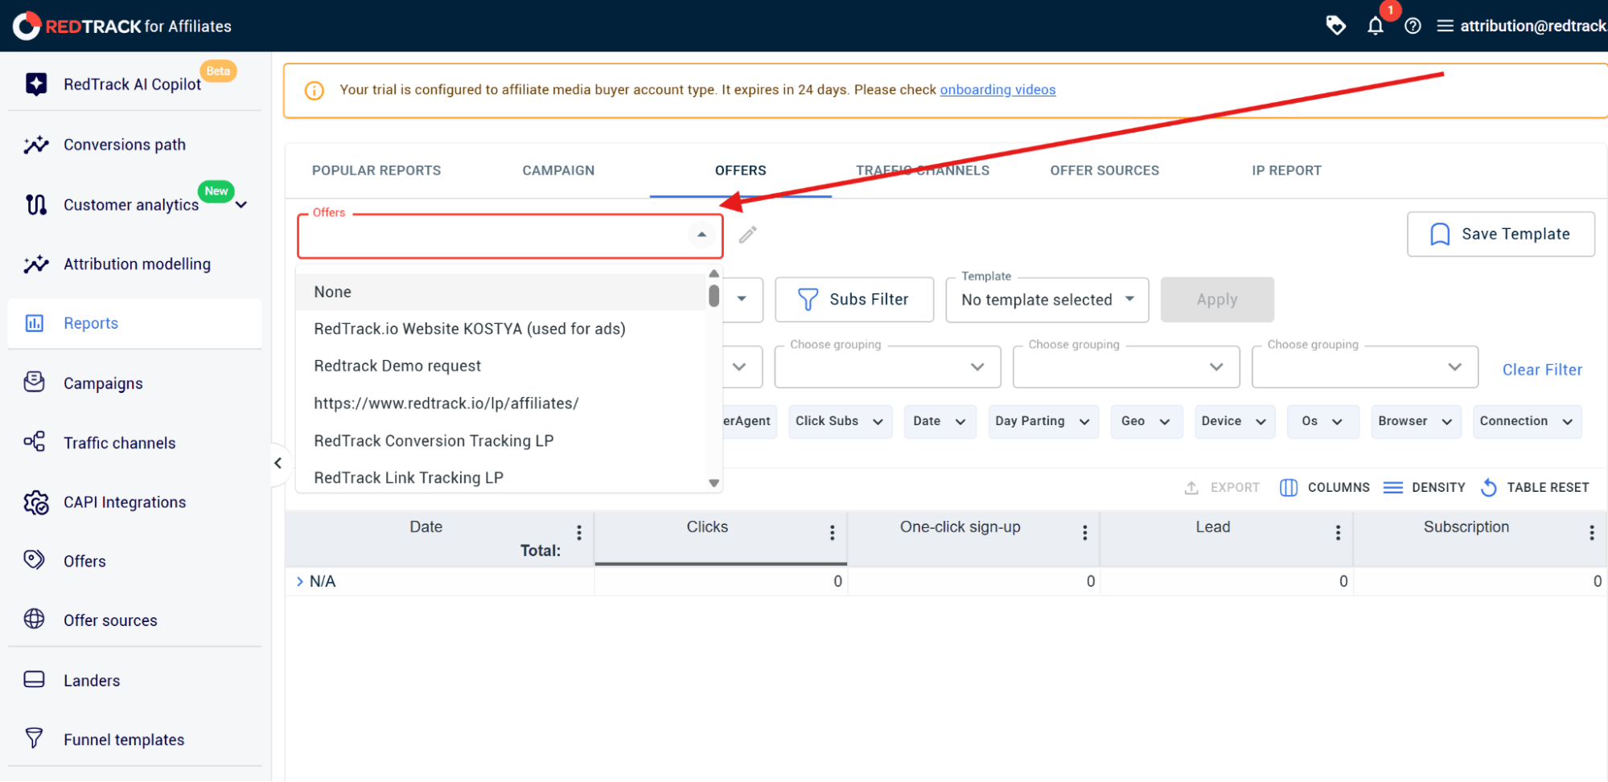1608x782 pixels.
Task: Click the Campaigns sidebar icon
Action: (35, 383)
